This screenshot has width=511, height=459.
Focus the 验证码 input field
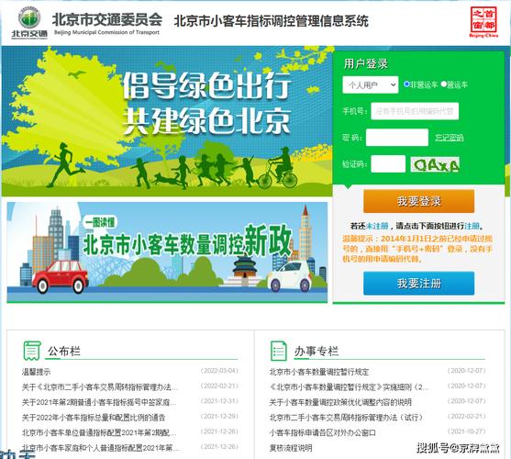(x=388, y=163)
